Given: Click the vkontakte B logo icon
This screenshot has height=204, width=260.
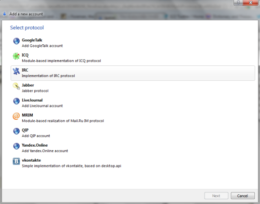Looking at the screenshot, I should pos(16,161).
